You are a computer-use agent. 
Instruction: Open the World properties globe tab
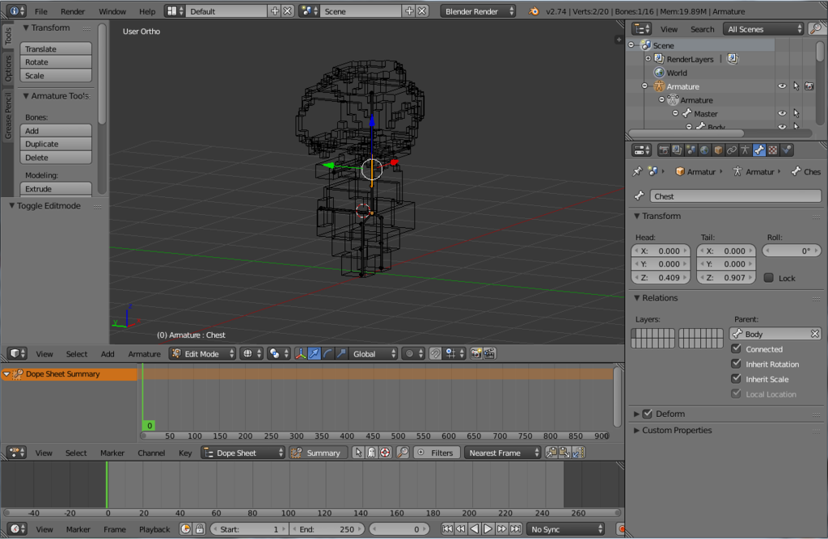click(x=704, y=150)
